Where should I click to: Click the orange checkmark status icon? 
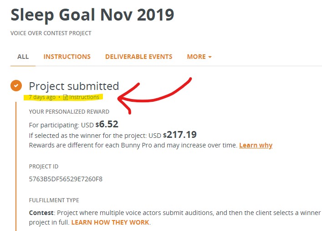click(x=16, y=85)
